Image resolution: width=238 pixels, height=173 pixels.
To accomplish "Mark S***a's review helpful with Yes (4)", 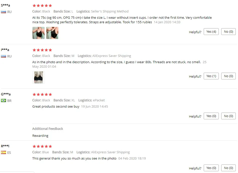I will pyautogui.click(x=211, y=32).
